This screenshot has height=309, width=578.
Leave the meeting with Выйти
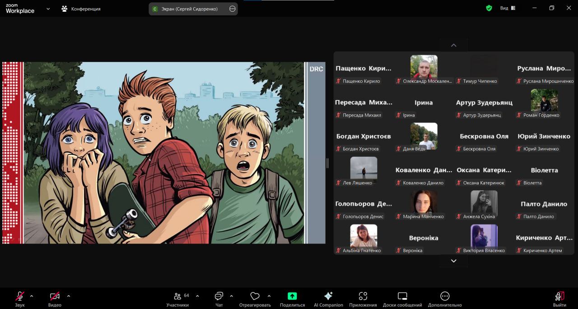559,299
